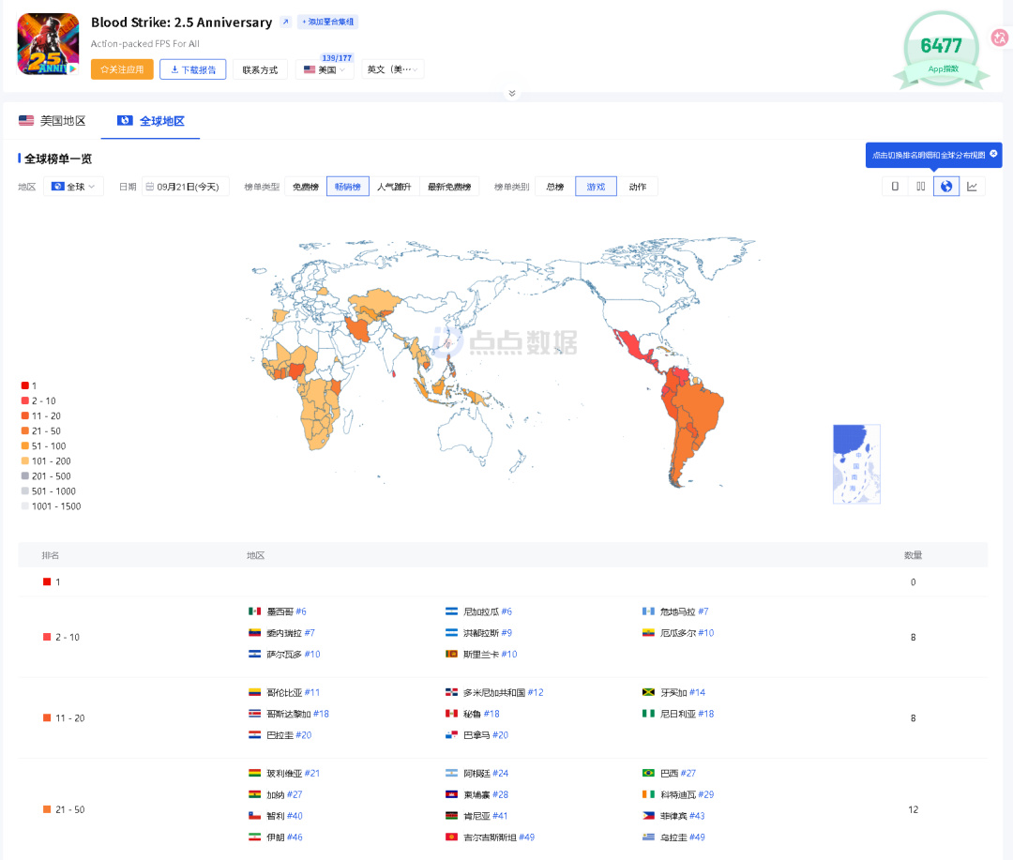Select 最新免费榜 chart type
The height and width of the screenshot is (860, 1013).
(x=449, y=187)
